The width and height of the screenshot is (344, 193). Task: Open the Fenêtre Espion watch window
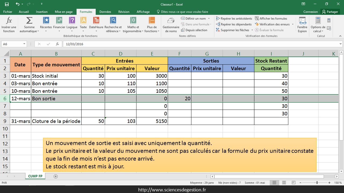click(x=302, y=21)
